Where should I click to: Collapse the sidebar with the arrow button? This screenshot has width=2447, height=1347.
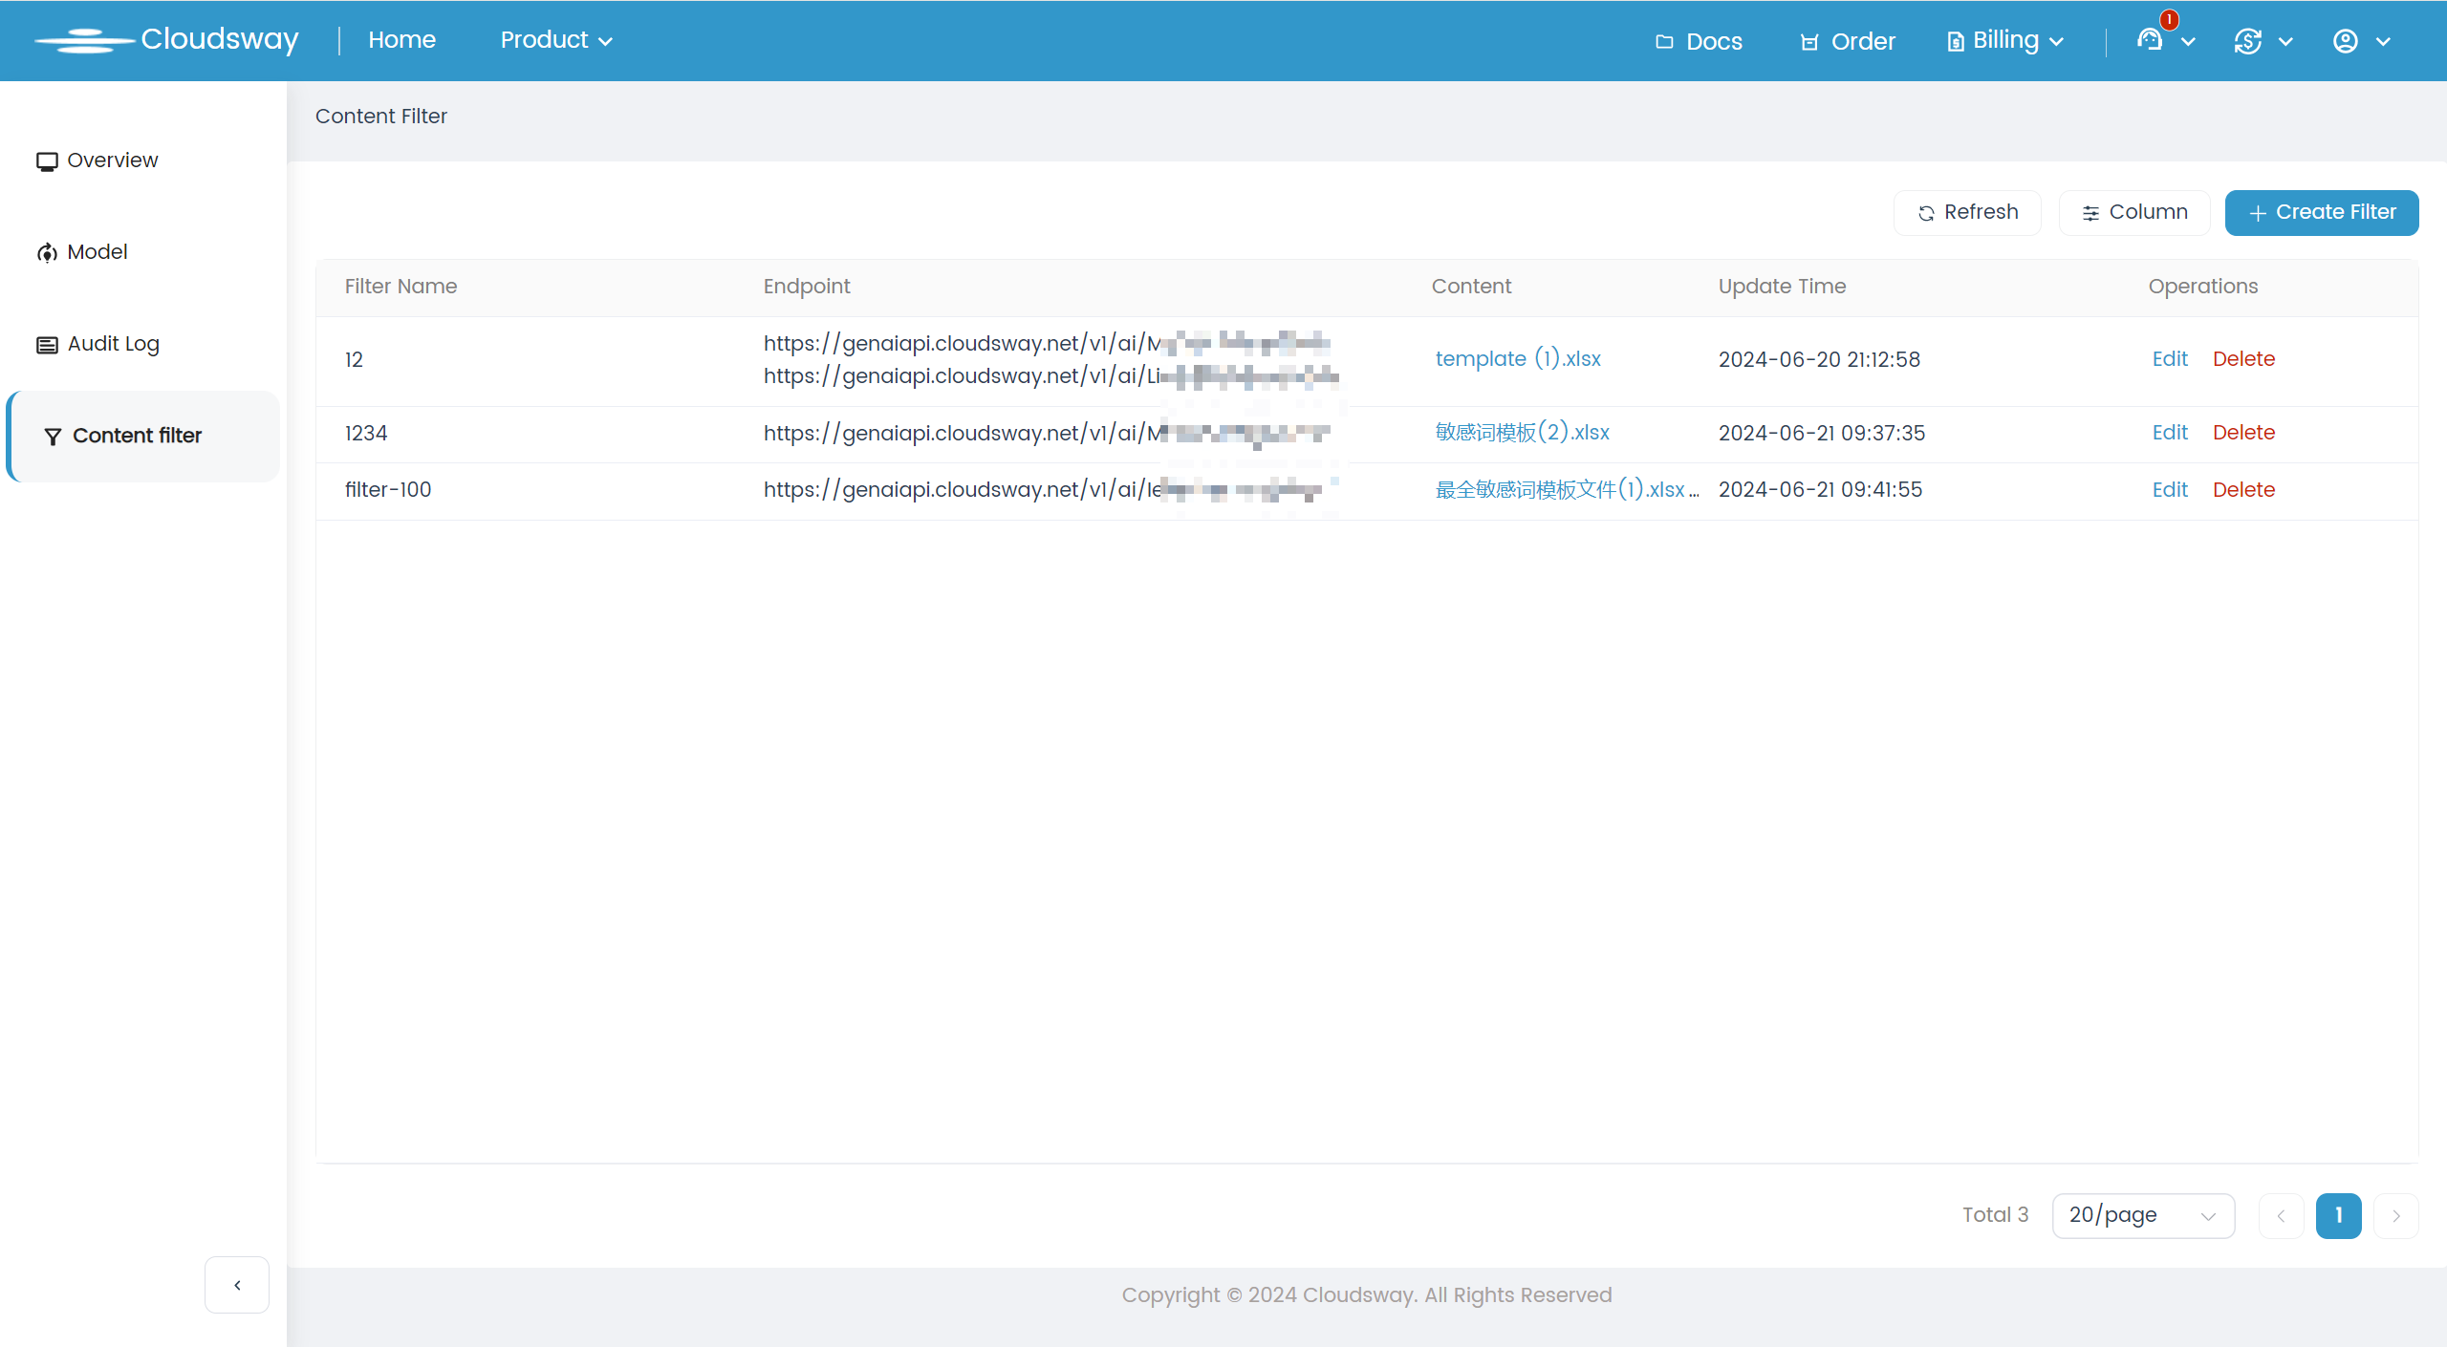click(237, 1285)
